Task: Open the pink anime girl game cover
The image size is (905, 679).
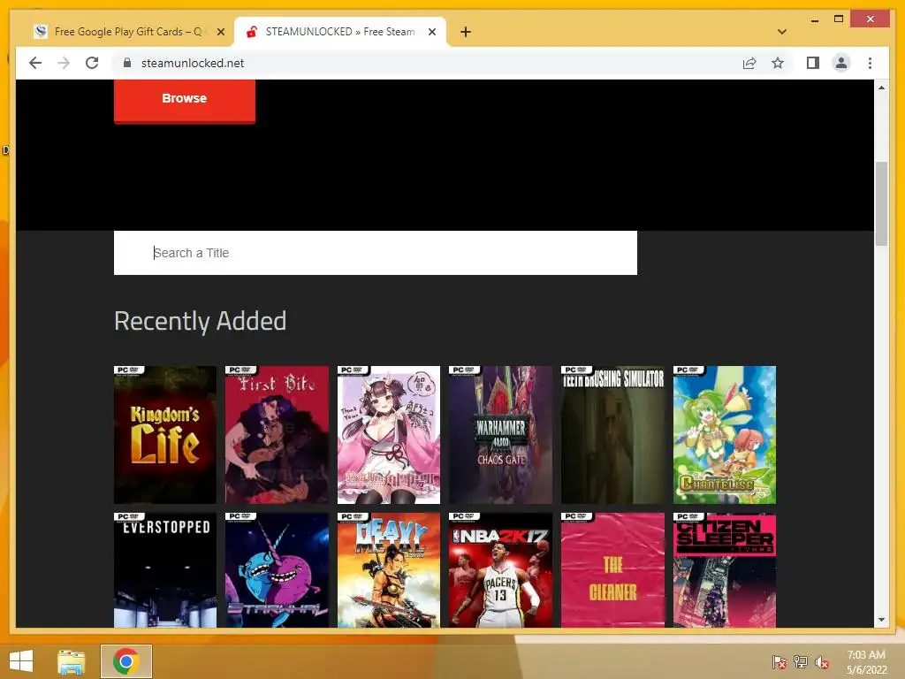Action: pos(389,435)
